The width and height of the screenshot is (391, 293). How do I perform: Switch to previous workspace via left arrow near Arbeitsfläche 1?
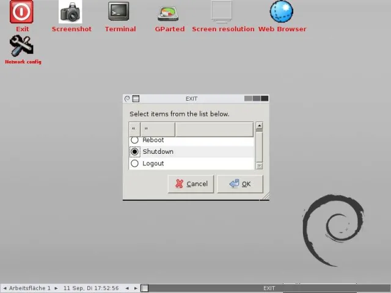[x=4, y=288]
